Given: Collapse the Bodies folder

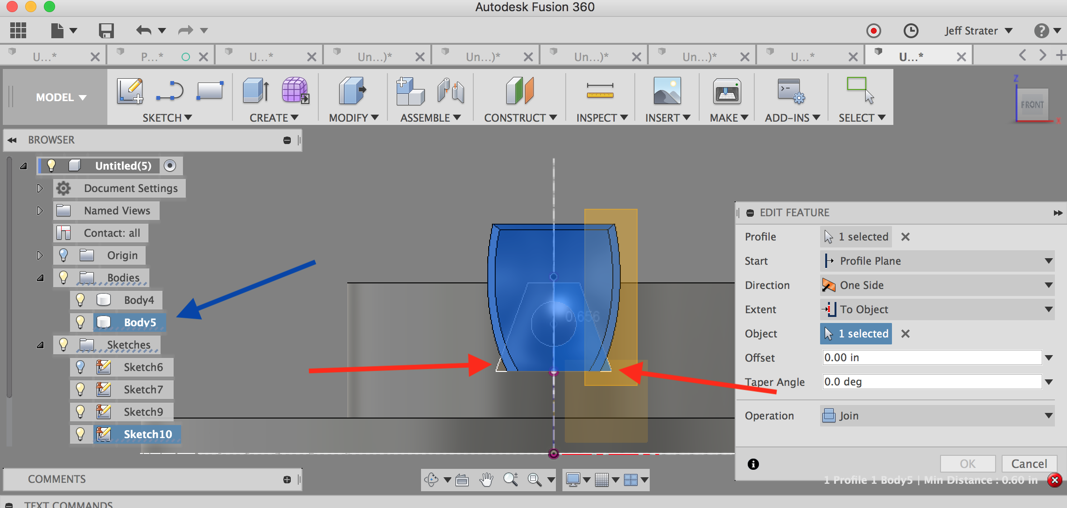Looking at the screenshot, I should [x=40, y=278].
